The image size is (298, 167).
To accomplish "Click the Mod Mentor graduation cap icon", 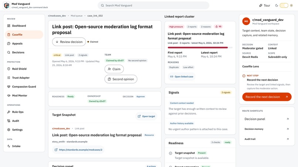I will tap(9, 95).
